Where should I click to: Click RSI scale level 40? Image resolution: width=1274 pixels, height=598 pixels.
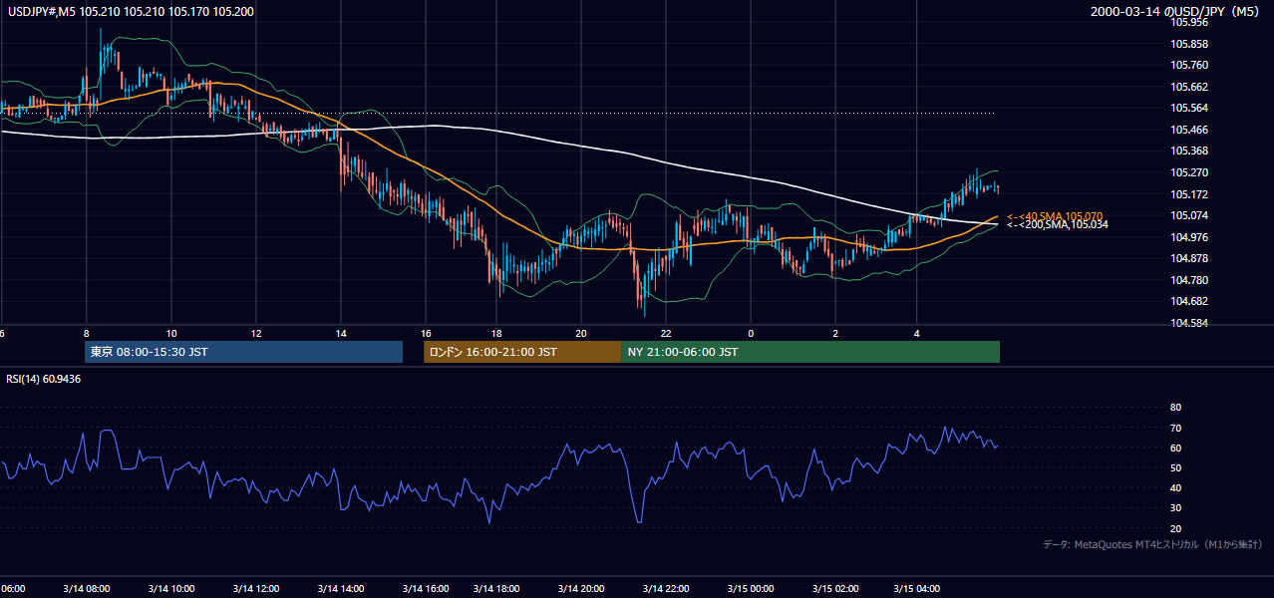click(x=1176, y=488)
